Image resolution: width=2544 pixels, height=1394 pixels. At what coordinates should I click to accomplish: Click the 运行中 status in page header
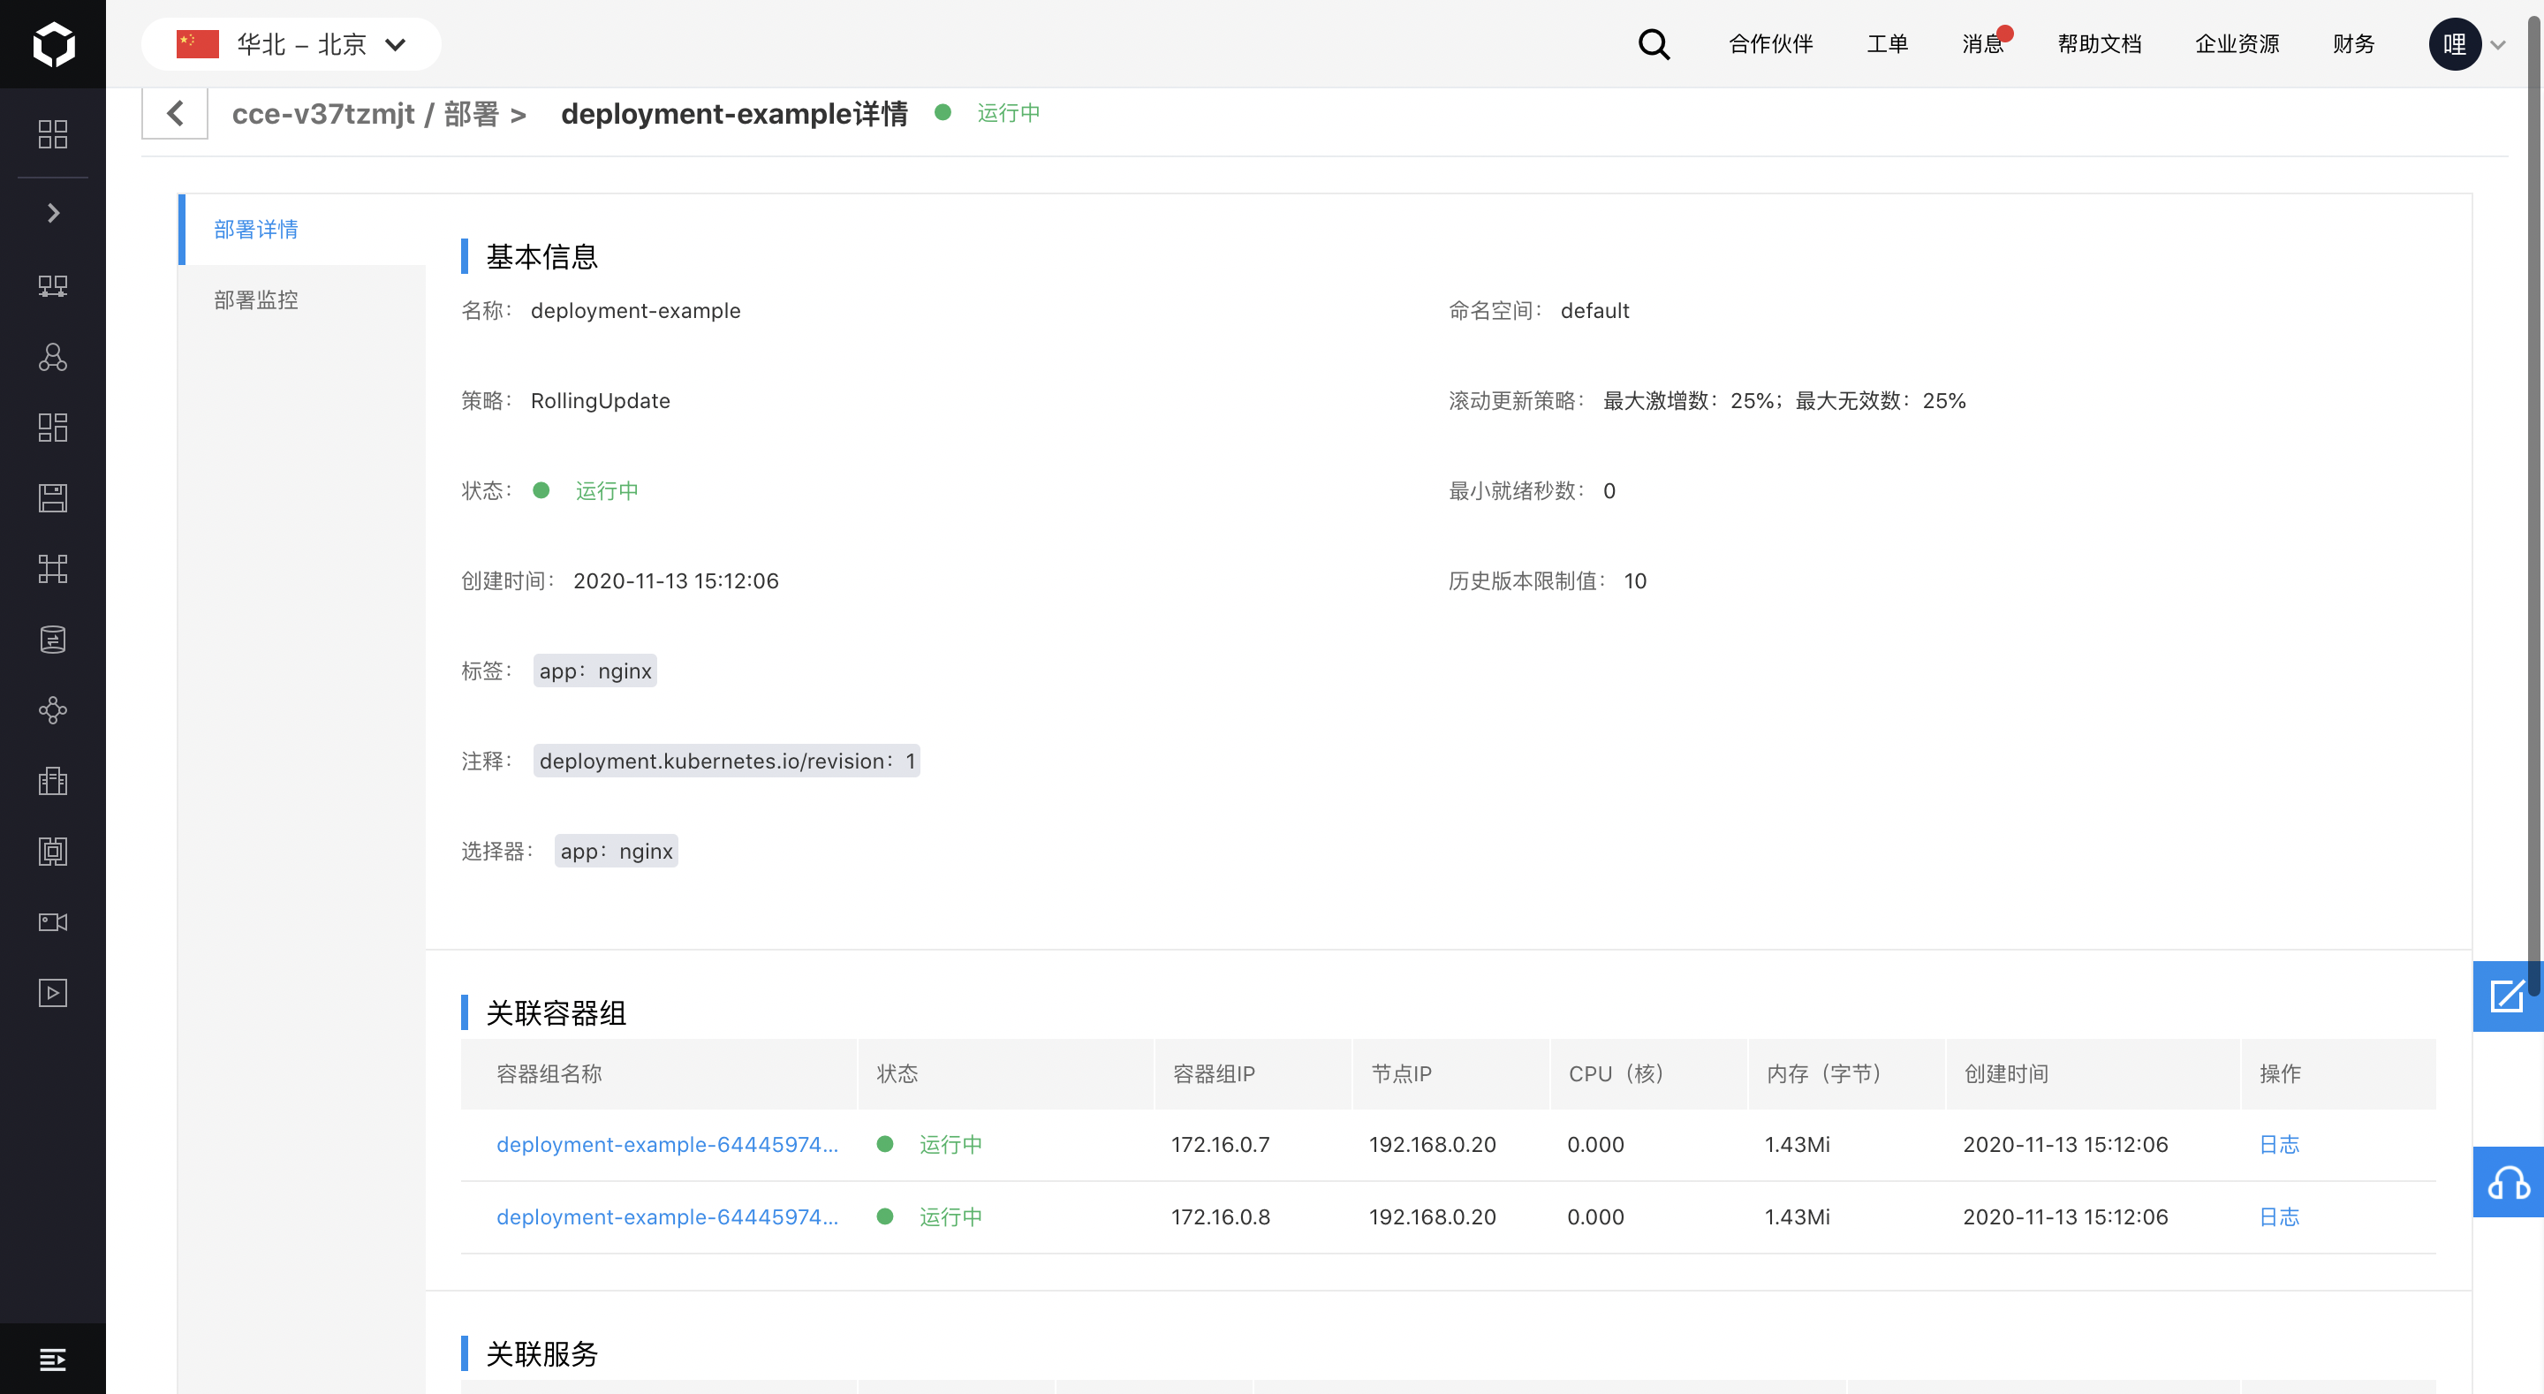[x=1008, y=114]
